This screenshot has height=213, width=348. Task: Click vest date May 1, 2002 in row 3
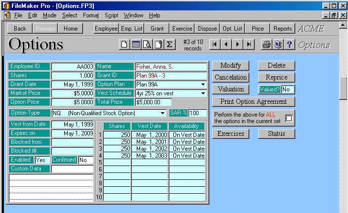(150, 149)
